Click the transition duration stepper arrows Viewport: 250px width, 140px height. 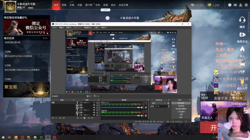(169, 106)
